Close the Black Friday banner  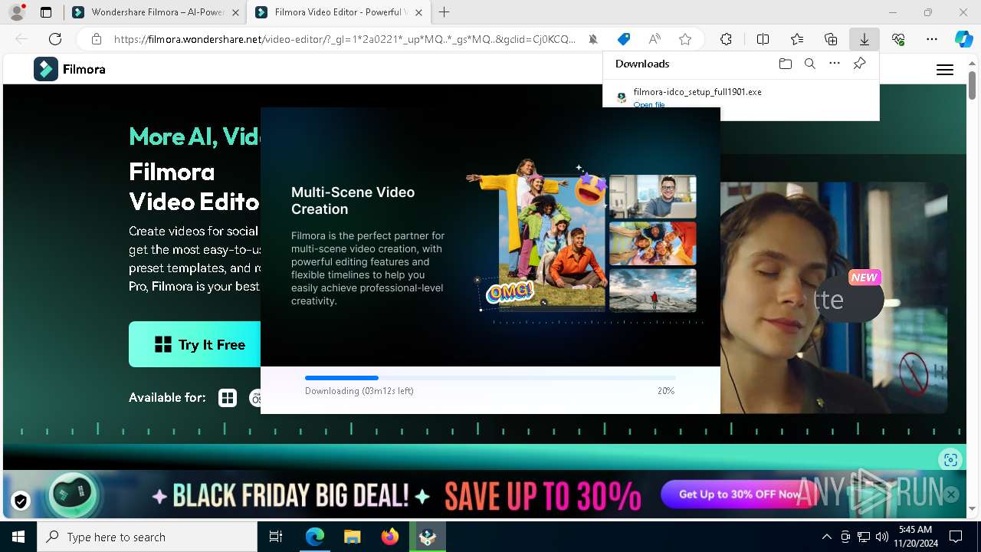tap(951, 495)
